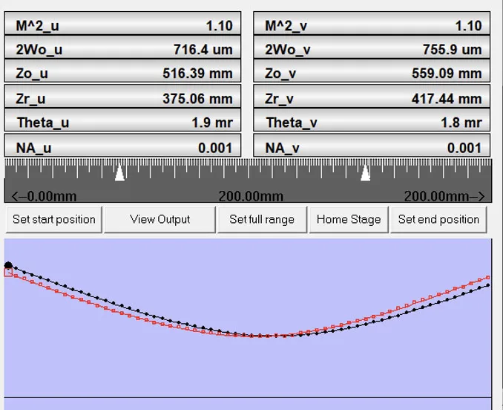
Task: Select the NA_u value field
Action: [x=123, y=147]
